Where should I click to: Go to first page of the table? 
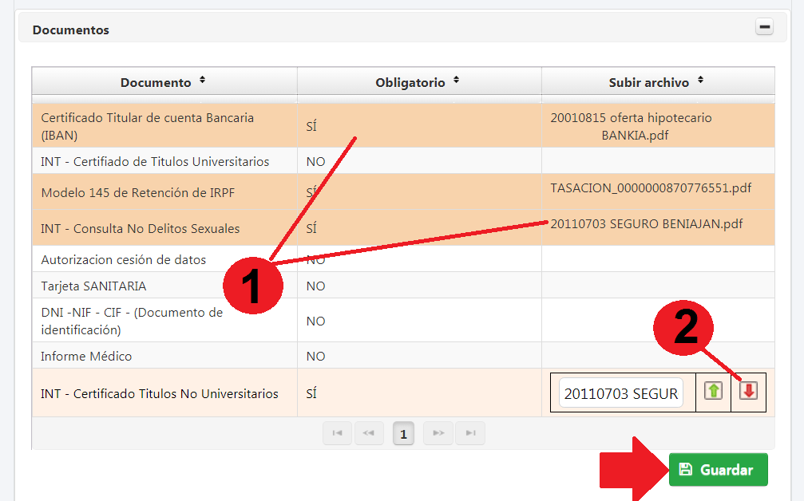[337, 433]
